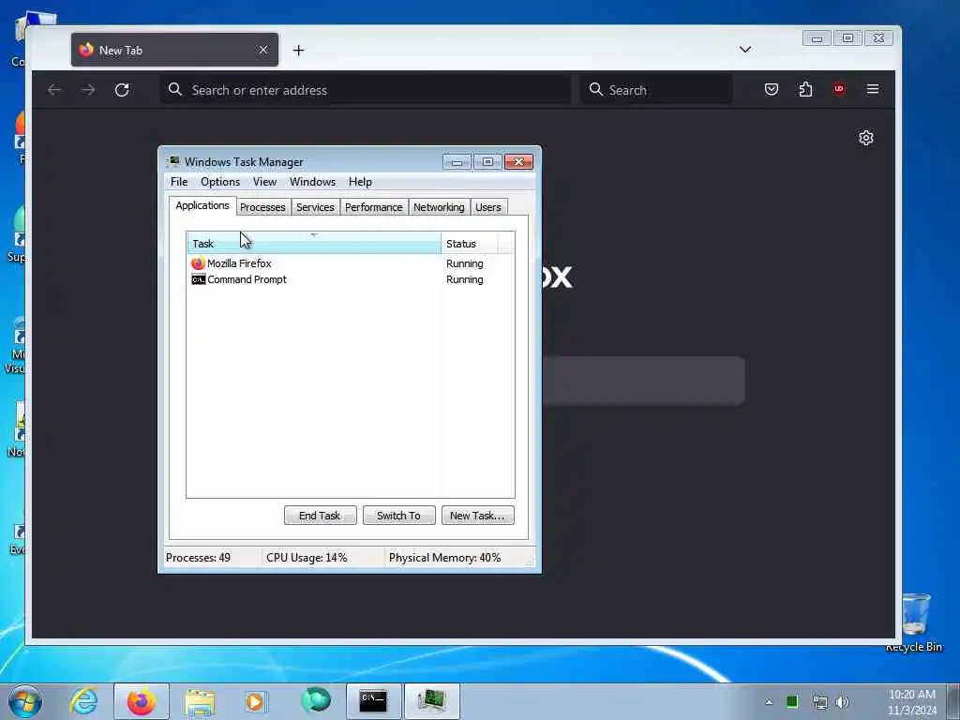Open the Pocket save icon in Firefox
960x720 pixels.
pyautogui.click(x=772, y=89)
